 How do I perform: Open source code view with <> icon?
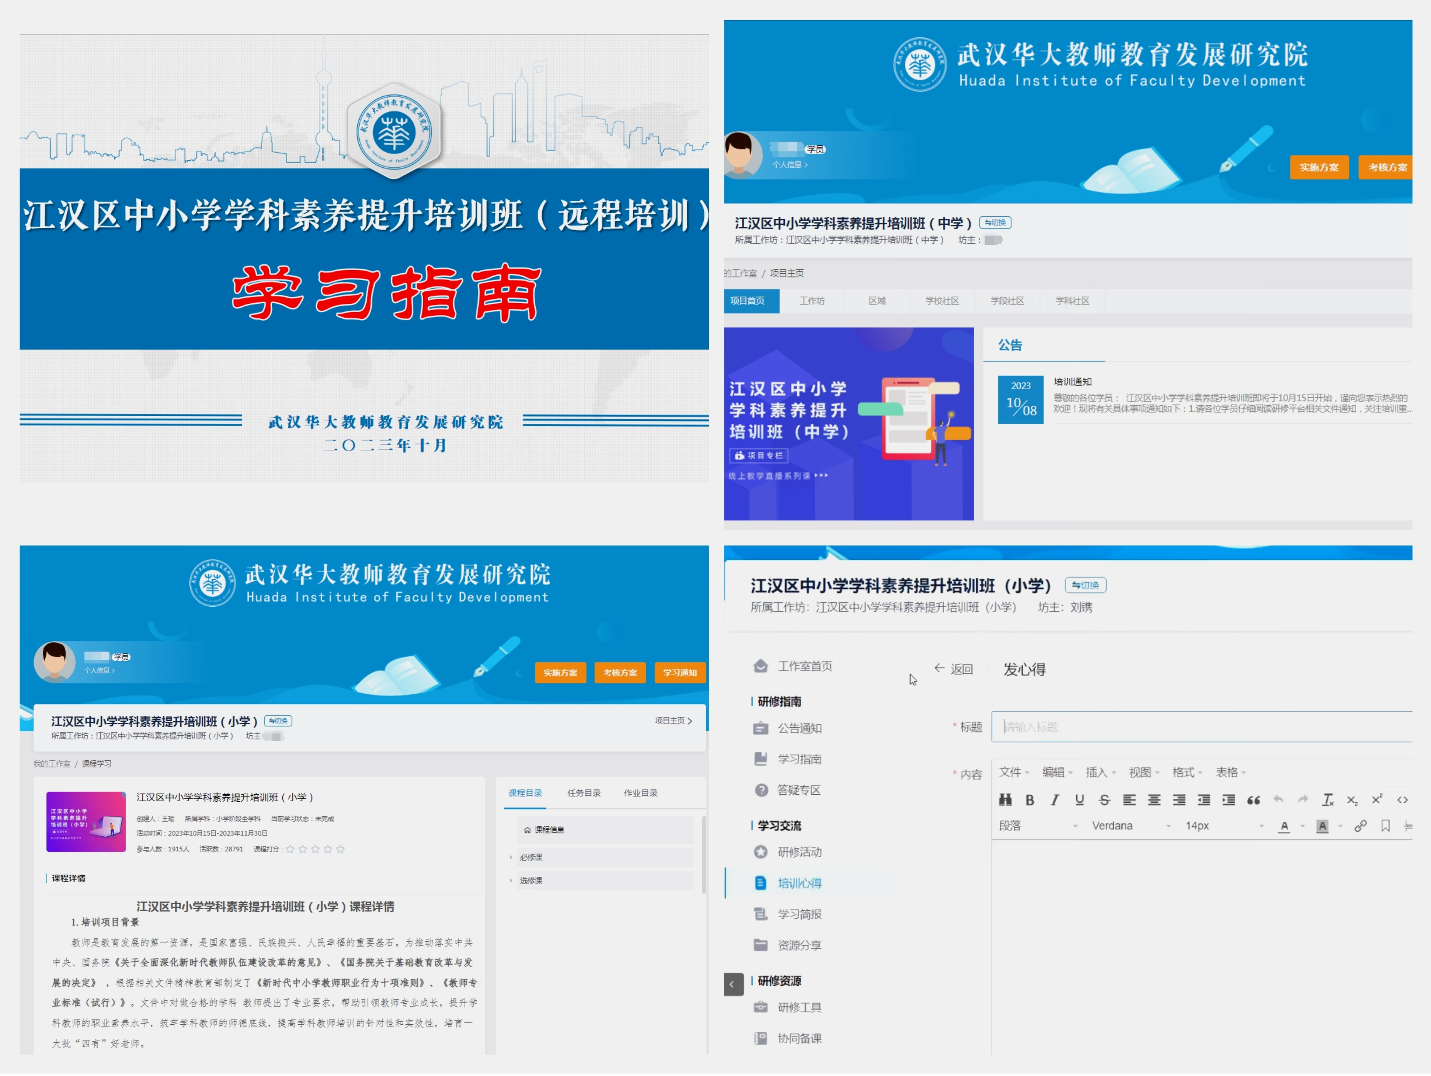coord(1402,800)
